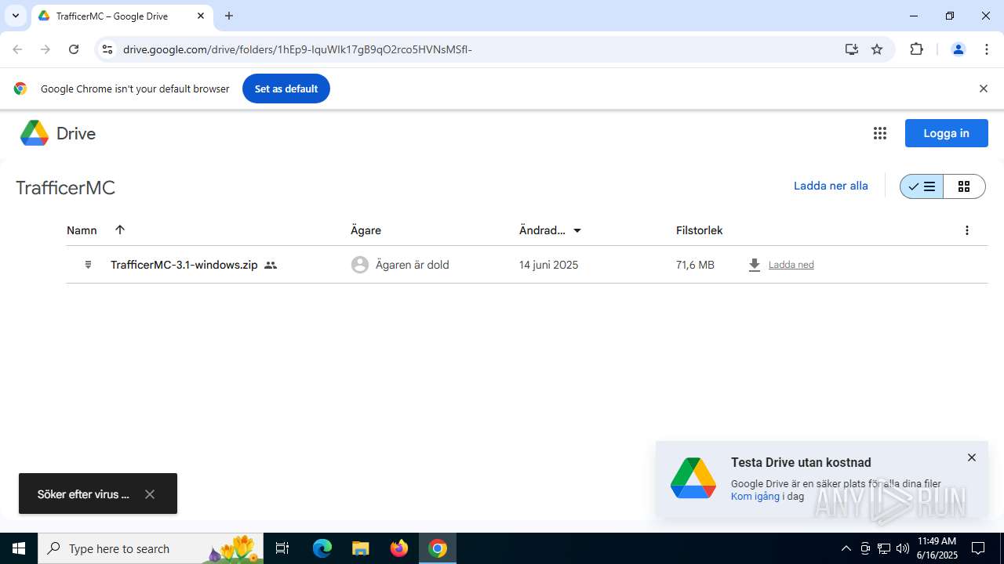This screenshot has height=564, width=1004.
Task: Click the Ladda ned link
Action: pos(791,265)
